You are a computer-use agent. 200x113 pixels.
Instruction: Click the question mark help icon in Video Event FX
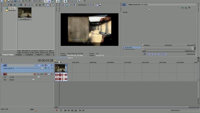[x=189, y=8]
